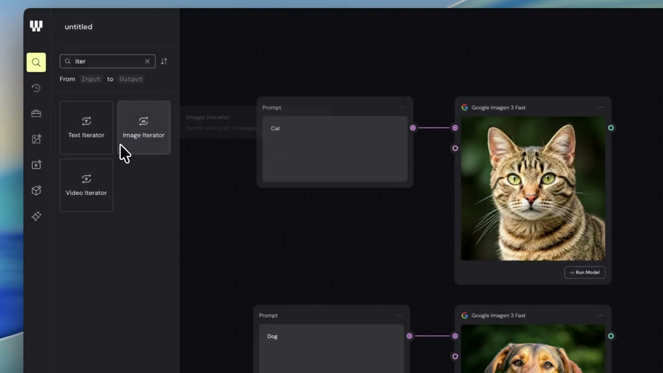Select the Input filter tag

(x=91, y=79)
